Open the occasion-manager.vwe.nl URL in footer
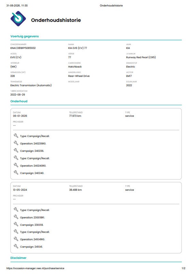This screenshot has width=192, height=274. 35,268
